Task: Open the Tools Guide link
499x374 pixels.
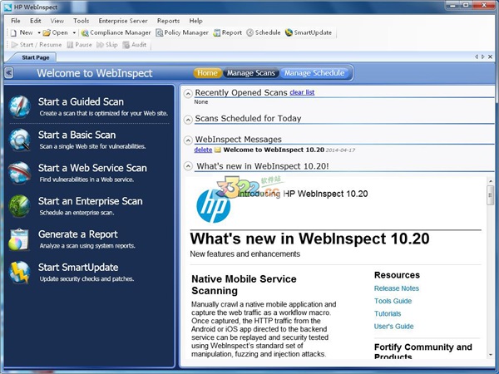Action: [x=393, y=301]
